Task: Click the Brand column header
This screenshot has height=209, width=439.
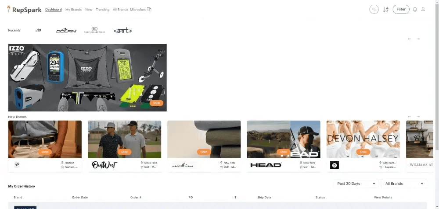Action: (x=18, y=197)
